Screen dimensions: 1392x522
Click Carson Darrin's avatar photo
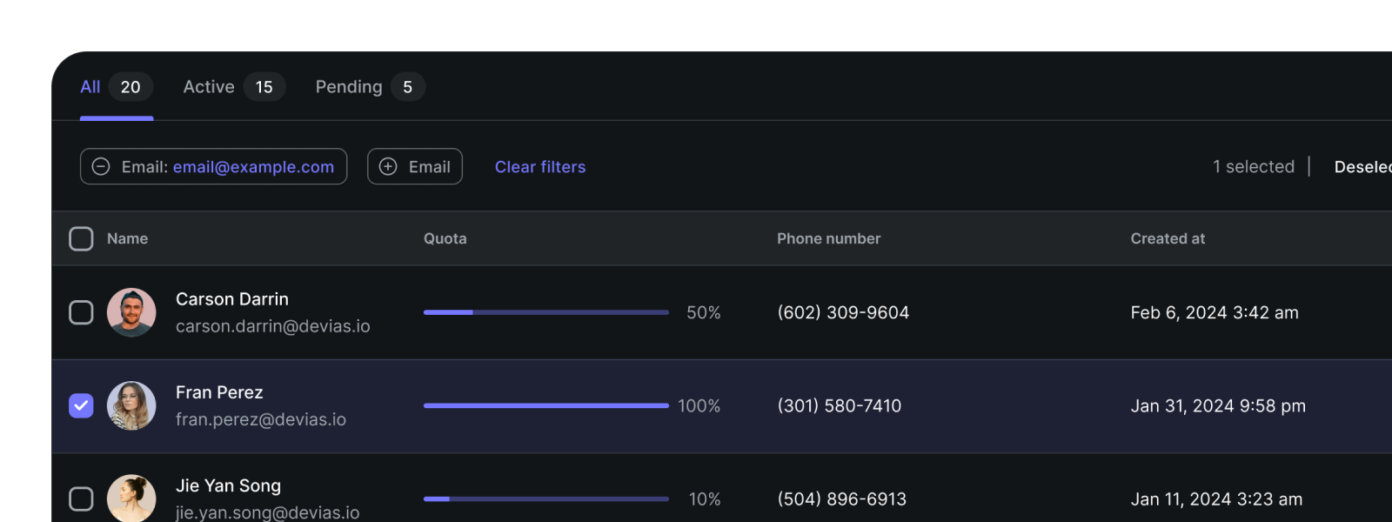[x=131, y=312]
